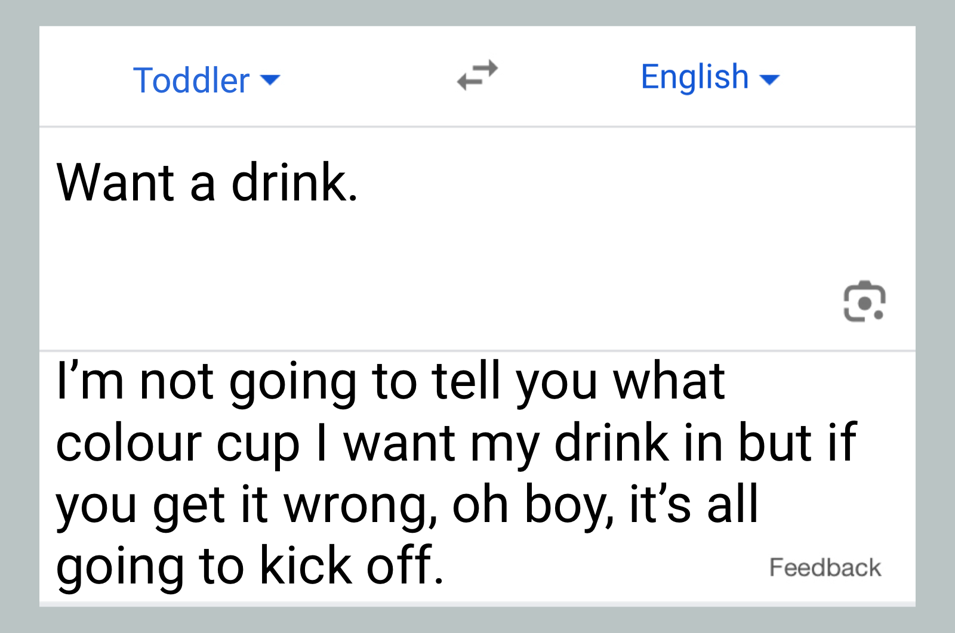Click "kick off." in the translation
This screenshot has height=633, width=955.
click(352, 566)
